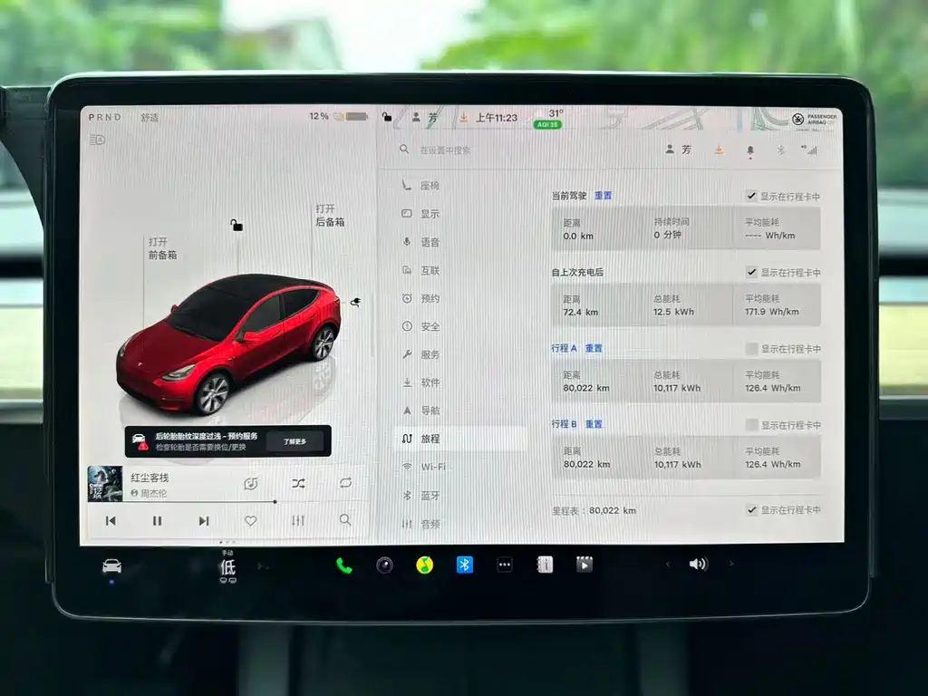
Task: Click 了解更多 on tire alert
Action: click(x=295, y=441)
